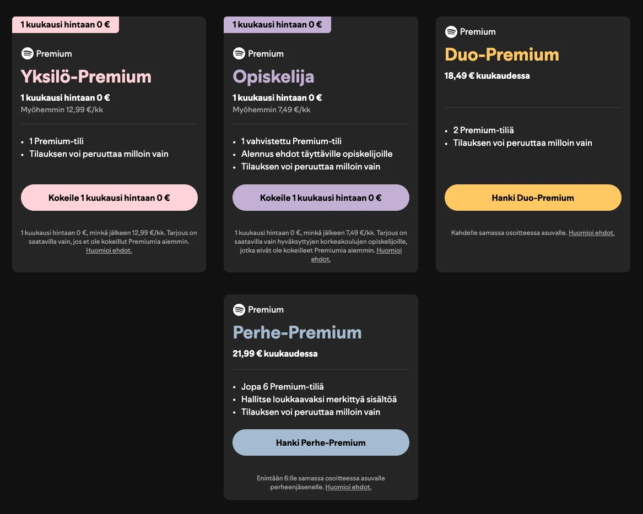This screenshot has height=514, width=643.
Task: Click the 18,49 € kuukaudessa price
Action: click(x=487, y=76)
